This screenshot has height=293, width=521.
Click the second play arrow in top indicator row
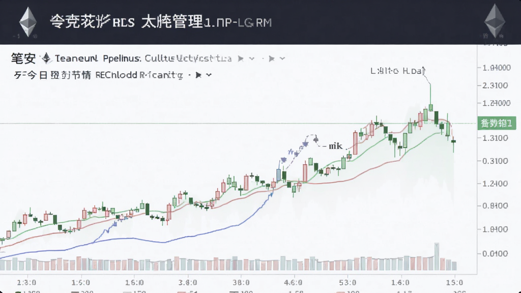pyautogui.click(x=272, y=59)
